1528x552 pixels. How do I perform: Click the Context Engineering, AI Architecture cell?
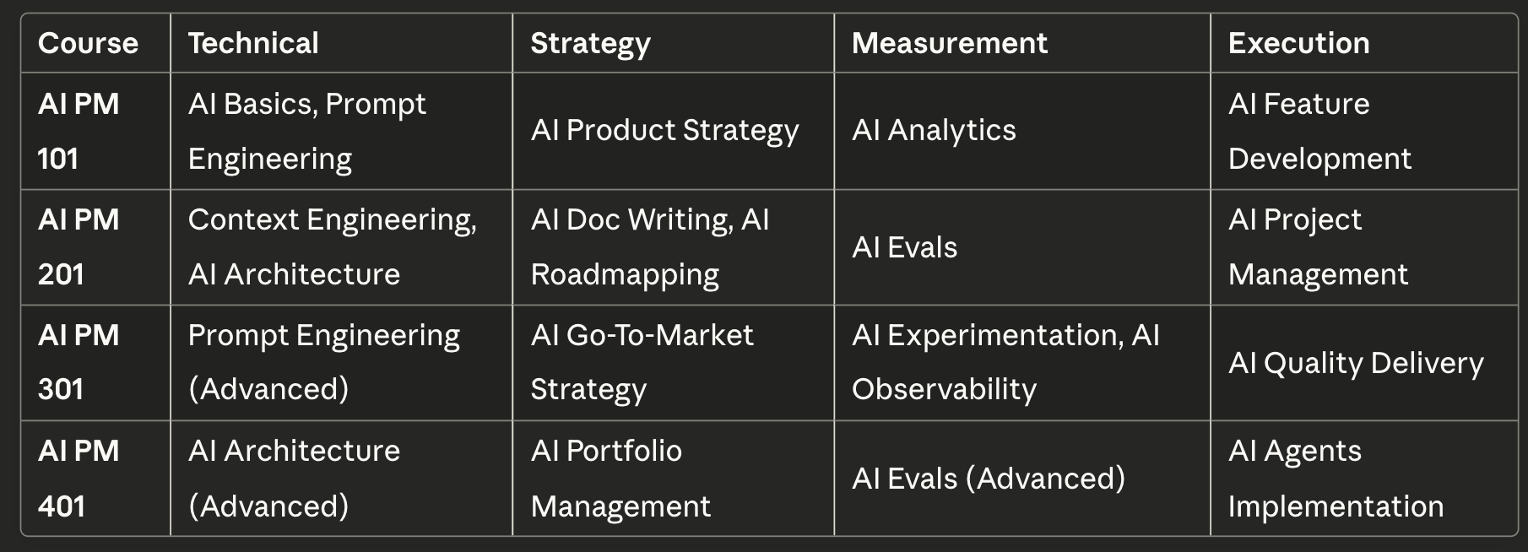coord(332,246)
